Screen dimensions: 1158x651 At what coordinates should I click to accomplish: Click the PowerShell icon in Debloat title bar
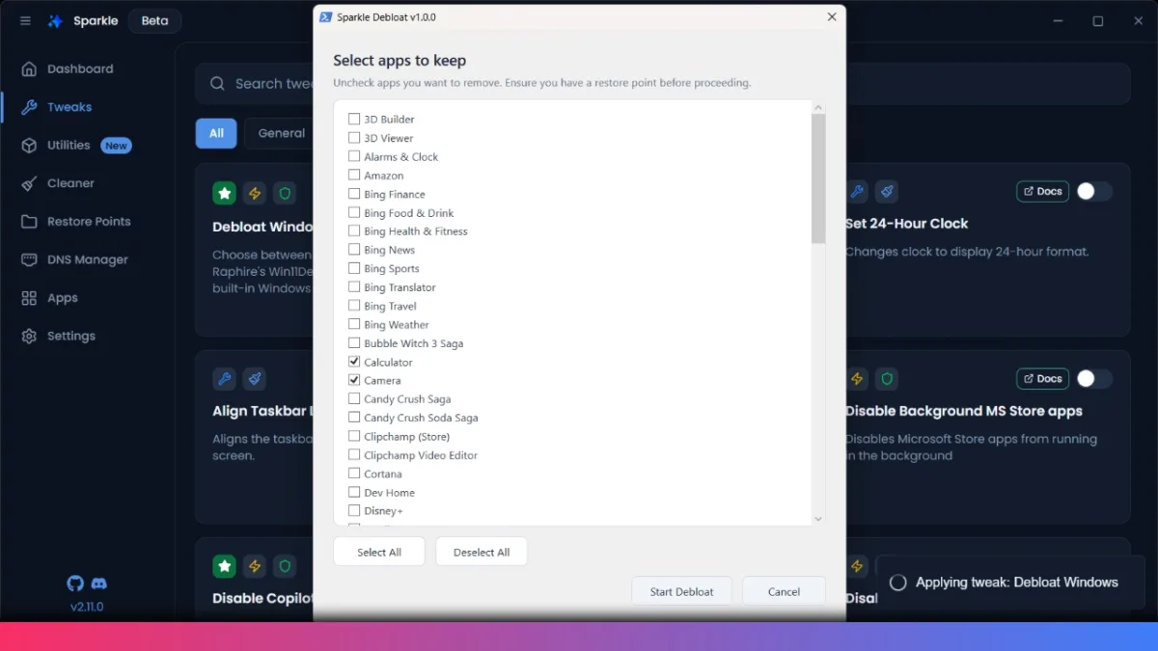pyautogui.click(x=326, y=17)
